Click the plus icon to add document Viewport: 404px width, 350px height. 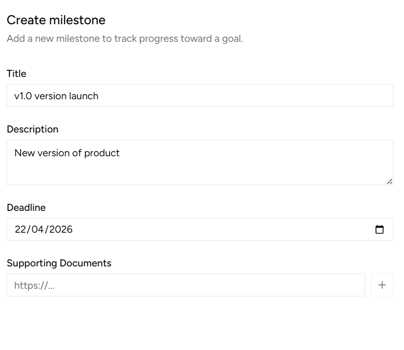(x=382, y=285)
